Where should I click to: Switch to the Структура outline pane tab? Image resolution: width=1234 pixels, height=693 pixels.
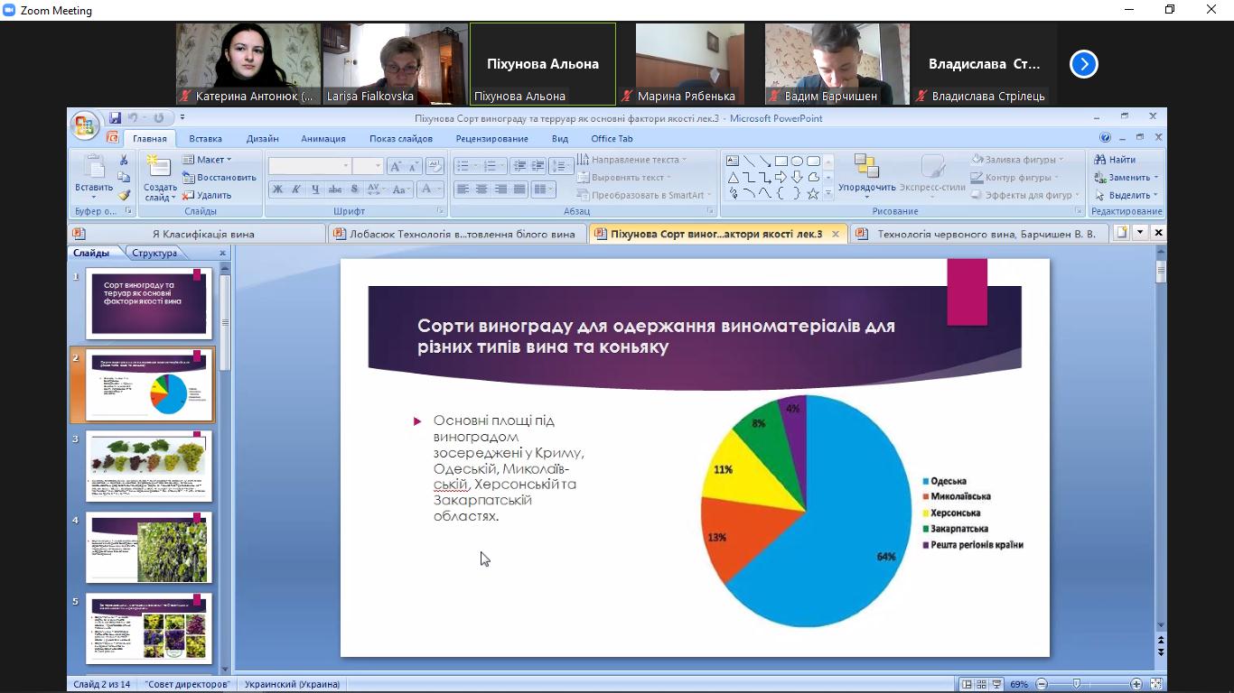click(x=154, y=254)
